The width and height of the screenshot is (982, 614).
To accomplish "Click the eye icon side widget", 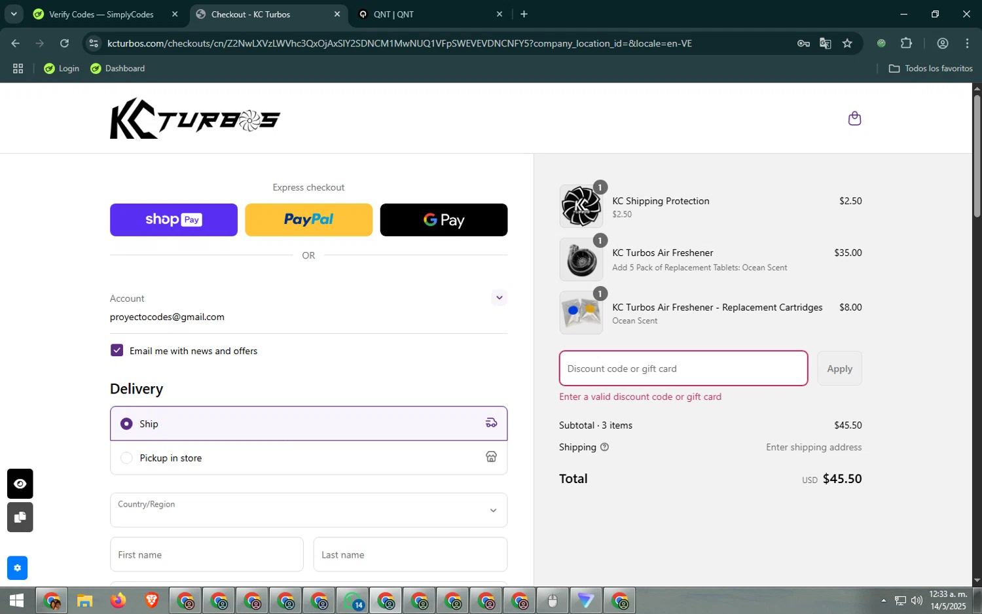I will 20,484.
